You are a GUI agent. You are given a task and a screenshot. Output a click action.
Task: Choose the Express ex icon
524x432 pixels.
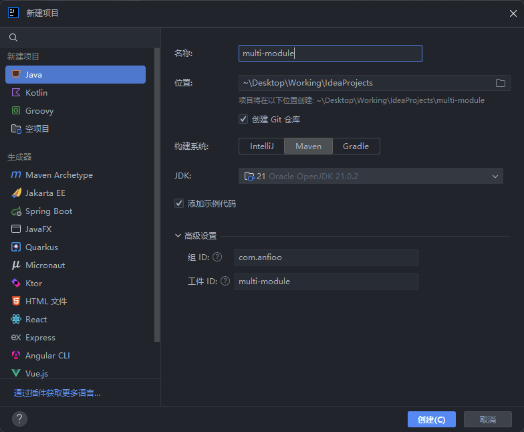(x=16, y=337)
